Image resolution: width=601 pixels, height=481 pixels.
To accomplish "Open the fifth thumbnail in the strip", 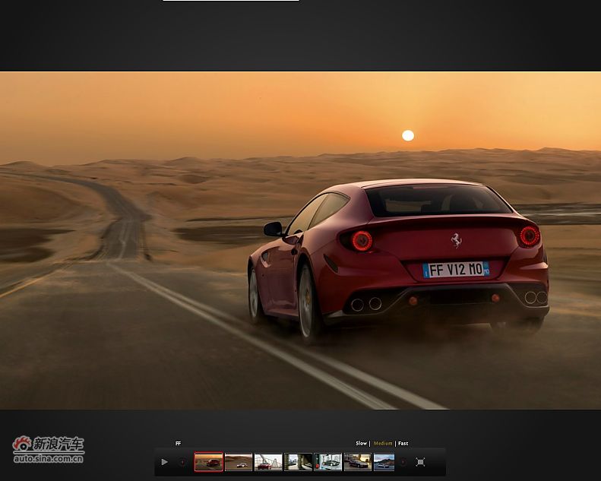I will [327, 462].
